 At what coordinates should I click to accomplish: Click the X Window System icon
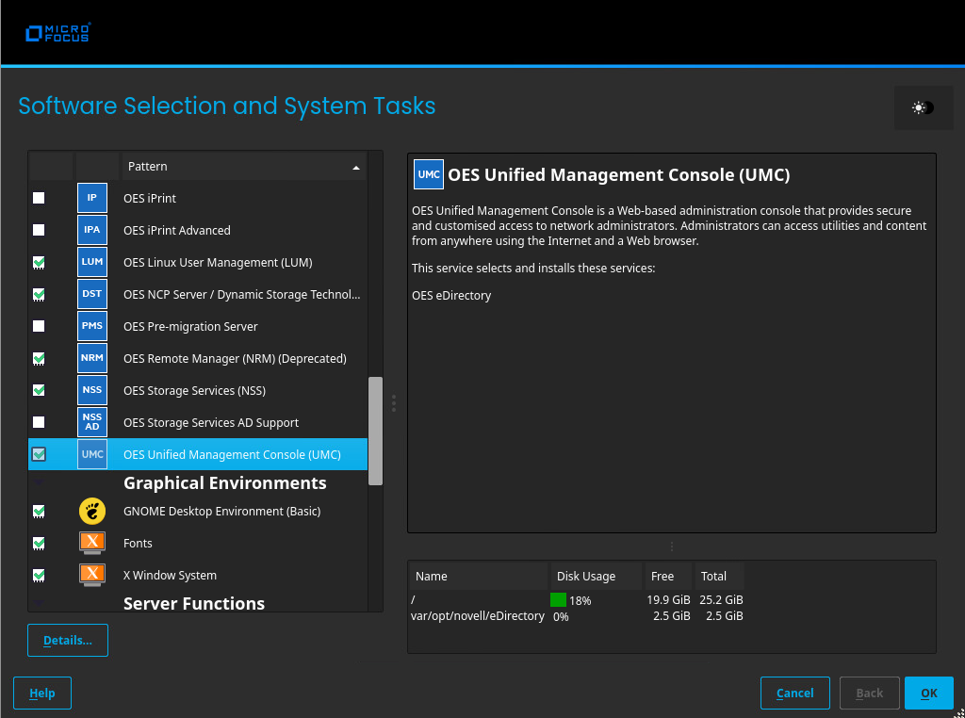coord(92,575)
